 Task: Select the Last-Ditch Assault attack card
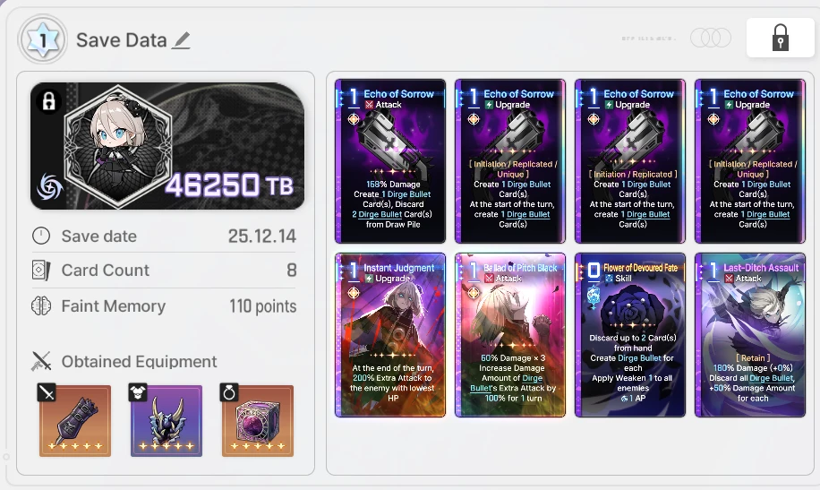click(750, 335)
